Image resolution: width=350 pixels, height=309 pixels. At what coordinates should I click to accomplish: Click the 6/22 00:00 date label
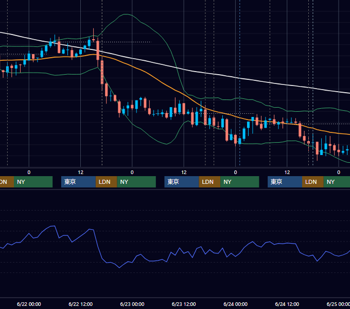point(29,304)
